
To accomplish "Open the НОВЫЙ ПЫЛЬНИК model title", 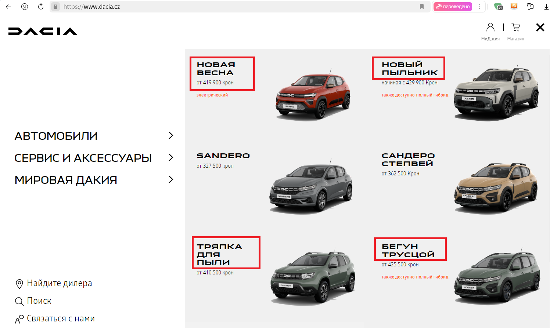I will coord(410,69).
